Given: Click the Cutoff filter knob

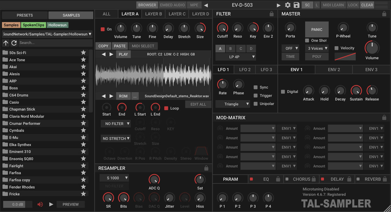Looking at the screenshot, I should [222, 28].
